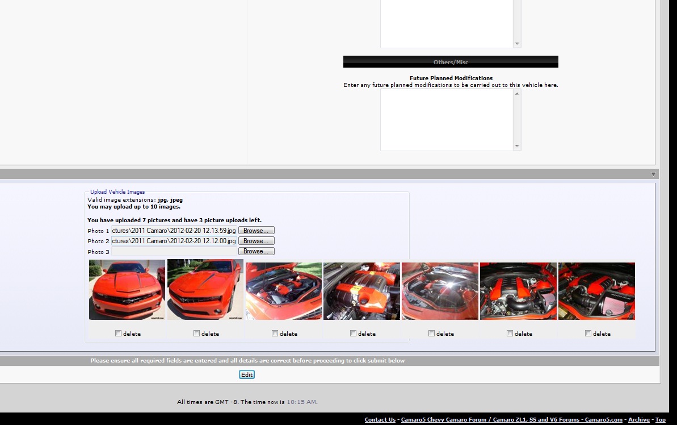Click Browse button for Photo 3
This screenshot has width=677, height=425.
pyautogui.click(x=256, y=251)
